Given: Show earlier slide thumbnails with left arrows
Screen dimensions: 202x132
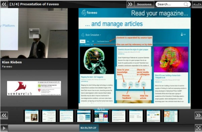Looking at the screenshot, I should [4, 115].
